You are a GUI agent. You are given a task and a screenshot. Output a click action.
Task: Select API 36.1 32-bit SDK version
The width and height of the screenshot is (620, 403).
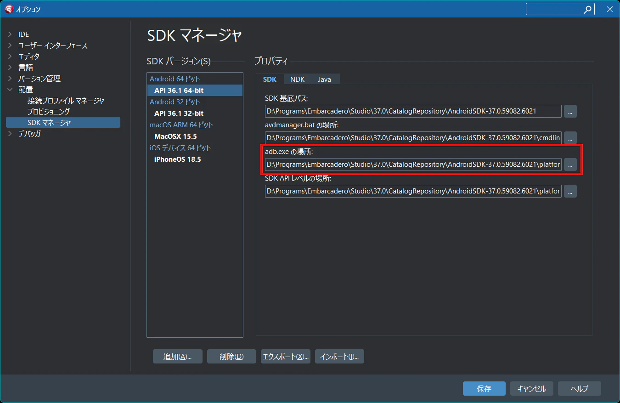(195, 113)
